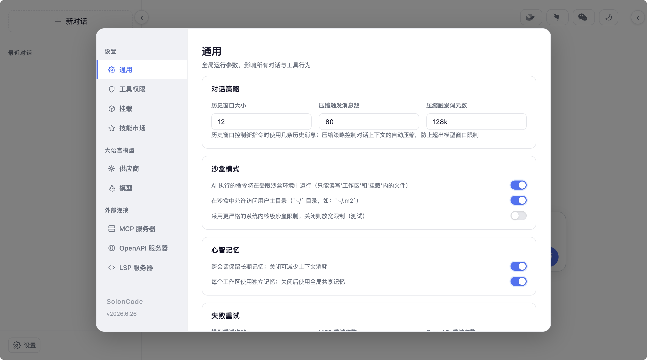The width and height of the screenshot is (647, 360).
Task: Click the version text v2026.6.26
Action: 122,314
